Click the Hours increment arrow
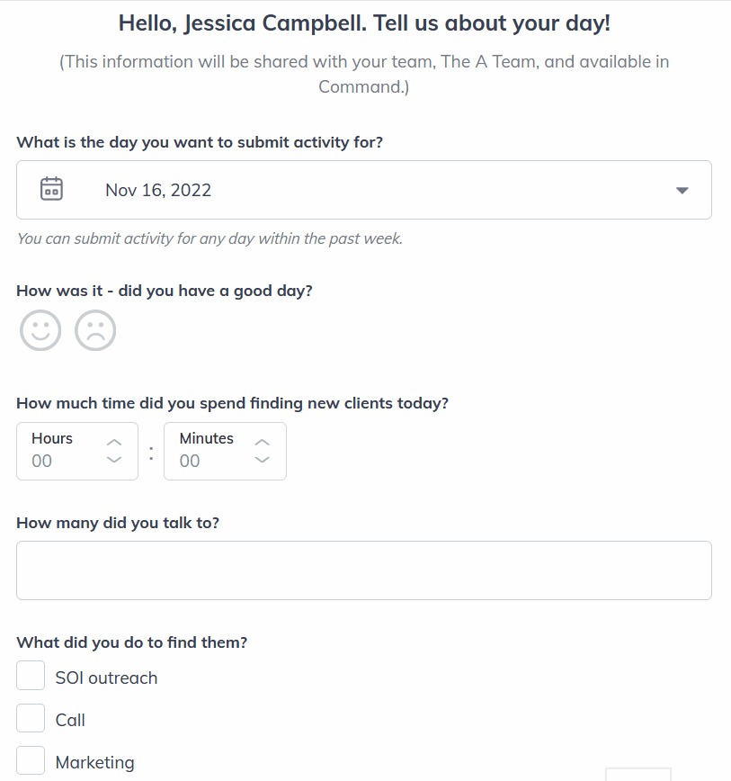Image resolution: width=731 pixels, height=781 pixels. pyautogui.click(x=114, y=441)
